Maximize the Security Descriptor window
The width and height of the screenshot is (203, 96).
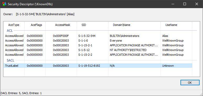click(x=185, y=4)
